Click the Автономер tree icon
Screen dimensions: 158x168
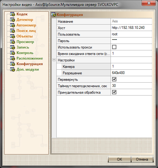[13, 25]
